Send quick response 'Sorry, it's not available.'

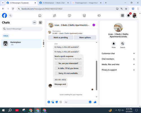pos(68,73)
